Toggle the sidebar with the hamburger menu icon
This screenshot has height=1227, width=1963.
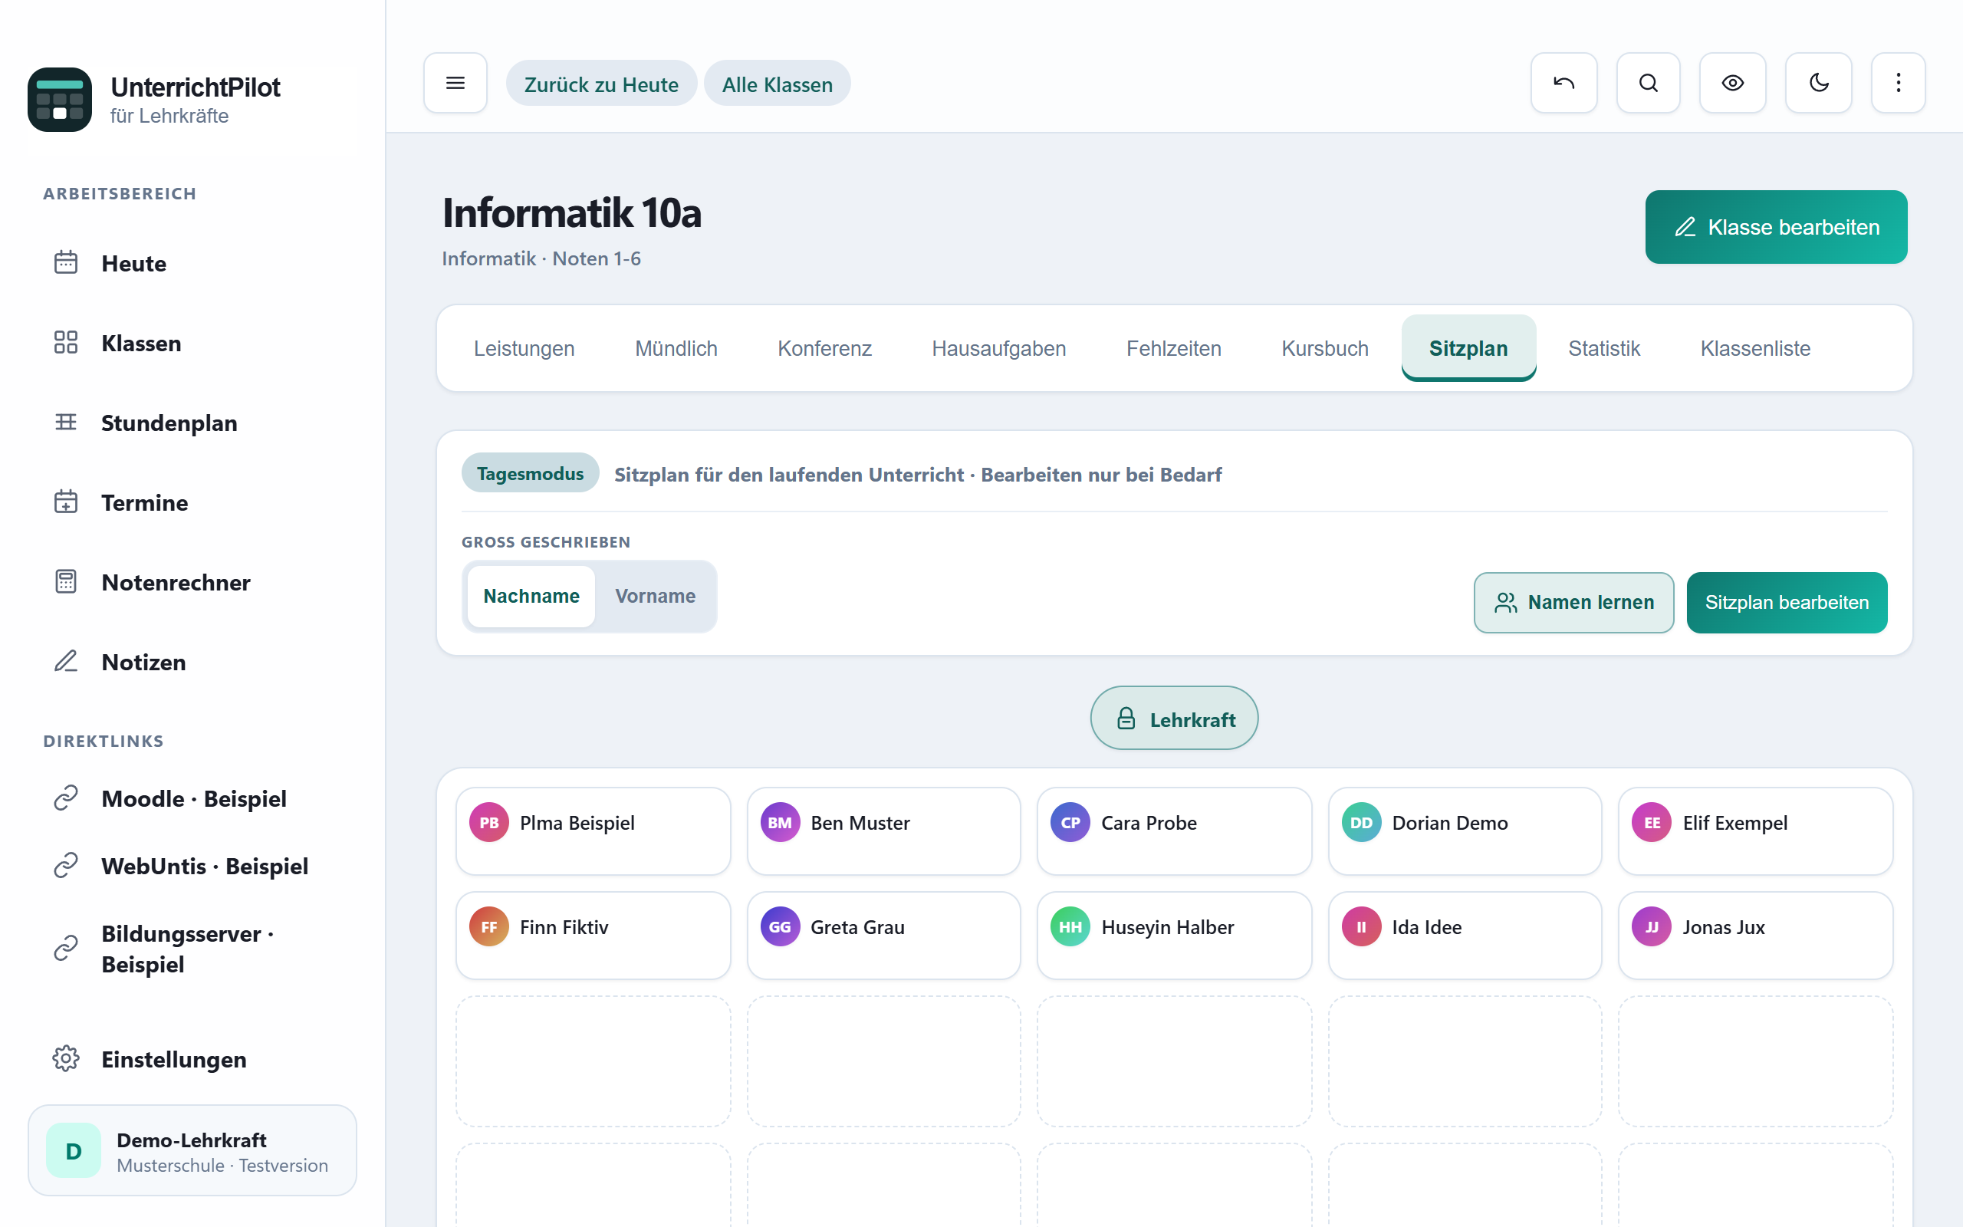tap(455, 83)
